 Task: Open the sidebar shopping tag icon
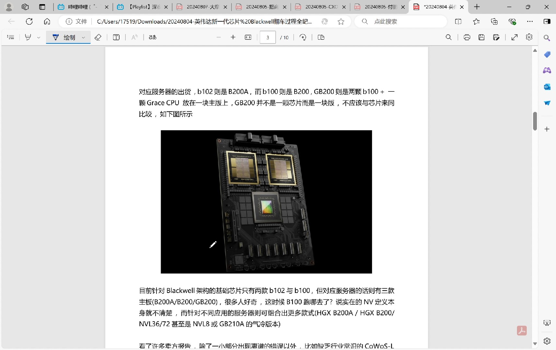(x=547, y=54)
